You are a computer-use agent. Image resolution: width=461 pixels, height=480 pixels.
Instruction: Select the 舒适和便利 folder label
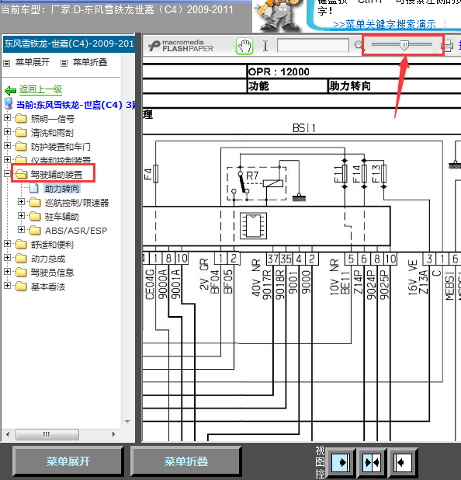[52, 245]
